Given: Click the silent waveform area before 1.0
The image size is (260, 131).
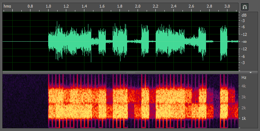Looking at the screenshot, I should 25,41.
